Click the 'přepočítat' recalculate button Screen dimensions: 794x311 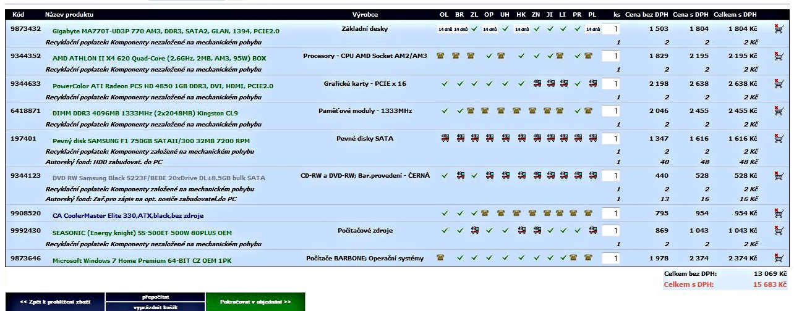(x=155, y=297)
